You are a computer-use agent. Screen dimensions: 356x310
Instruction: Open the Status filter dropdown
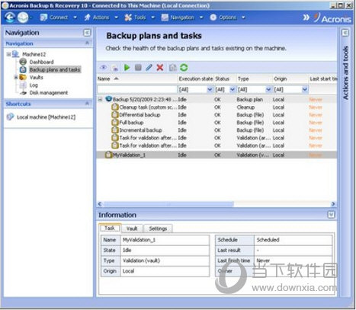tap(233, 89)
